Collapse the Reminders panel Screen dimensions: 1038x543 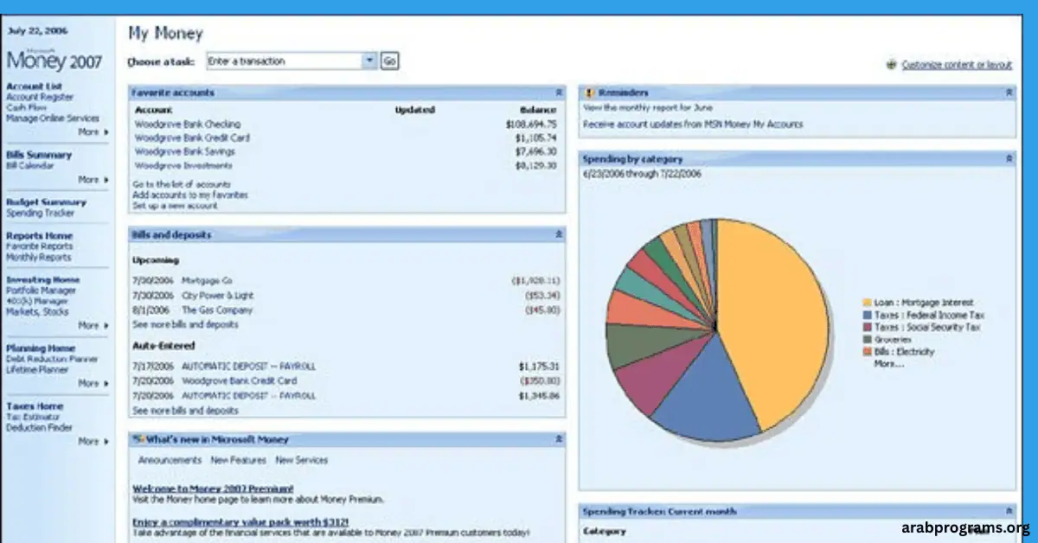[x=1009, y=92]
